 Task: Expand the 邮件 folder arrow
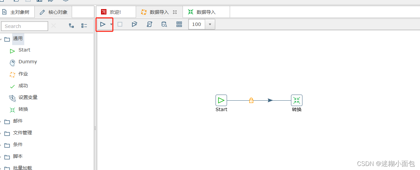(x=1, y=122)
